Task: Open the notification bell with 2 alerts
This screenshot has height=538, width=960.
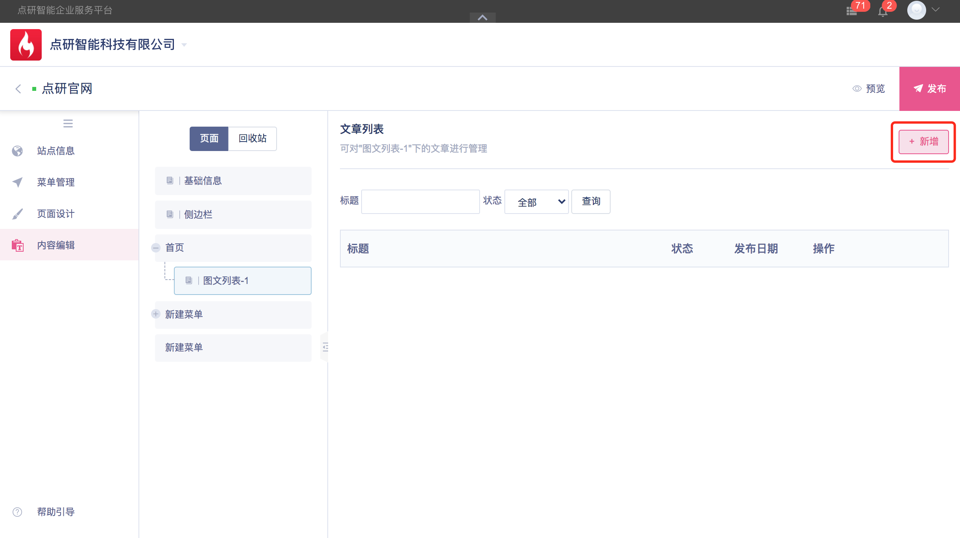Action: click(x=882, y=12)
